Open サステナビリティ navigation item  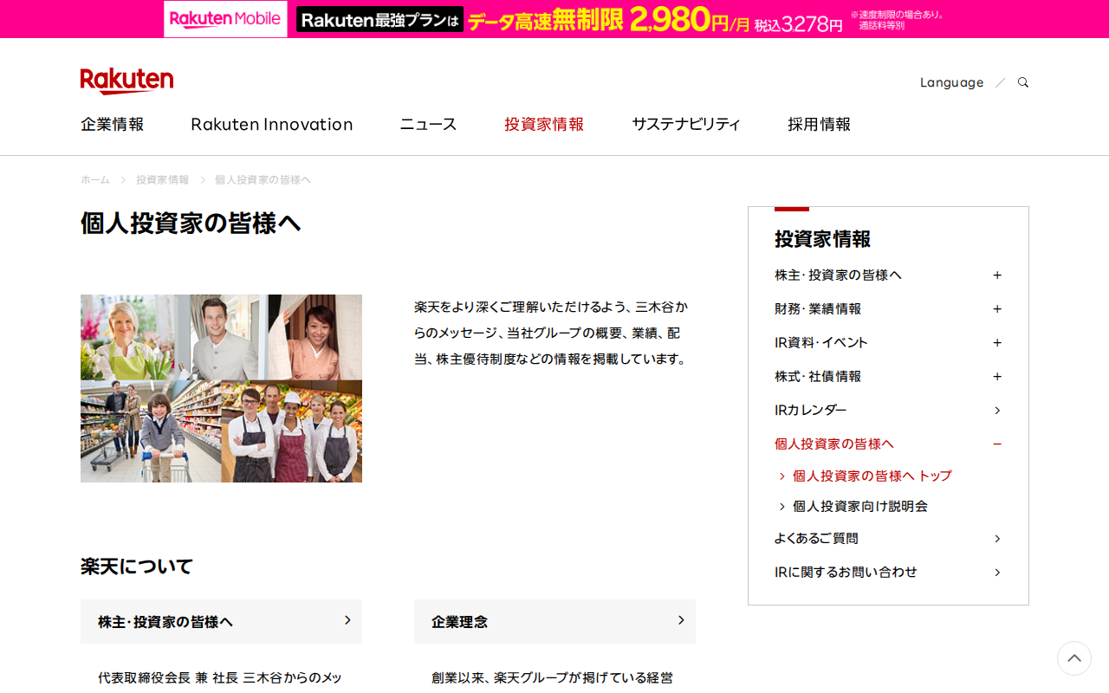[x=686, y=124]
